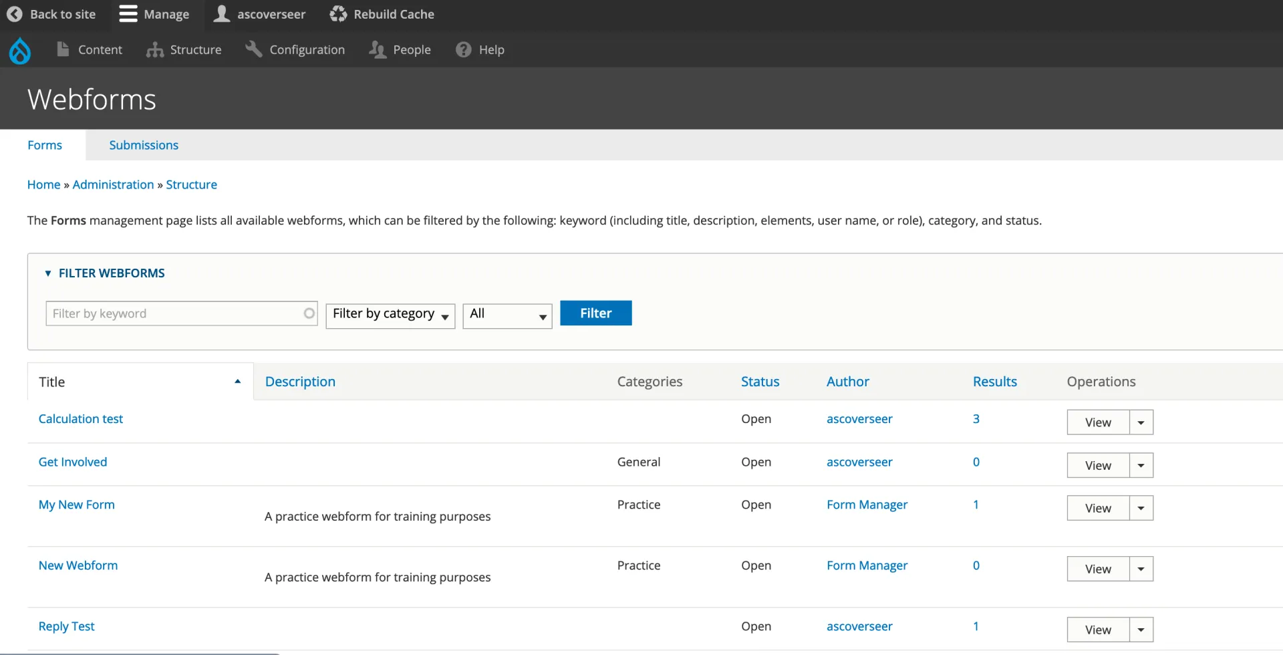Click Rebuild Cache in the toolbar
Viewport: 1283px width, 655px height.
(382, 14)
